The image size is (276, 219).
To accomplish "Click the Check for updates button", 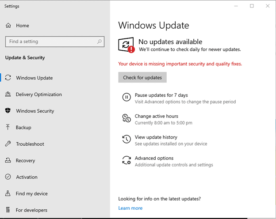I will [x=142, y=77].
